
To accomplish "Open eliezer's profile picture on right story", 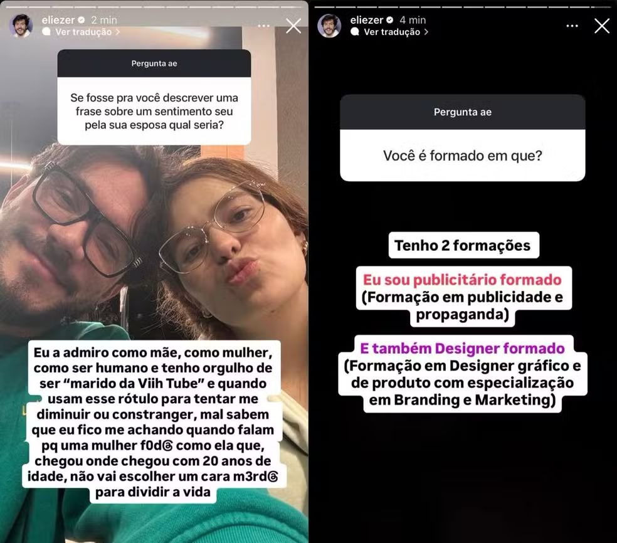I will pos(329,26).
